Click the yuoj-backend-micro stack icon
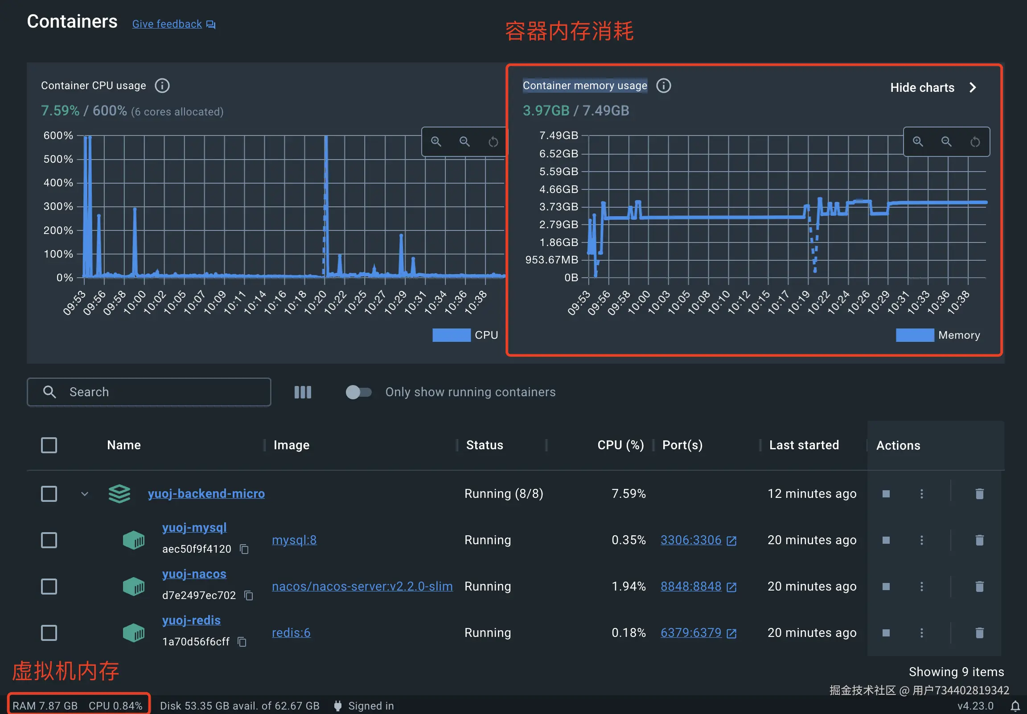1027x714 pixels. tap(119, 494)
